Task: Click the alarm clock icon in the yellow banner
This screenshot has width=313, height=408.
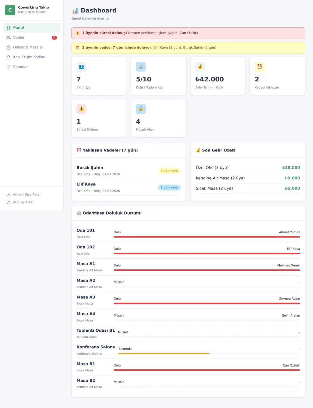Action: tap(78, 48)
